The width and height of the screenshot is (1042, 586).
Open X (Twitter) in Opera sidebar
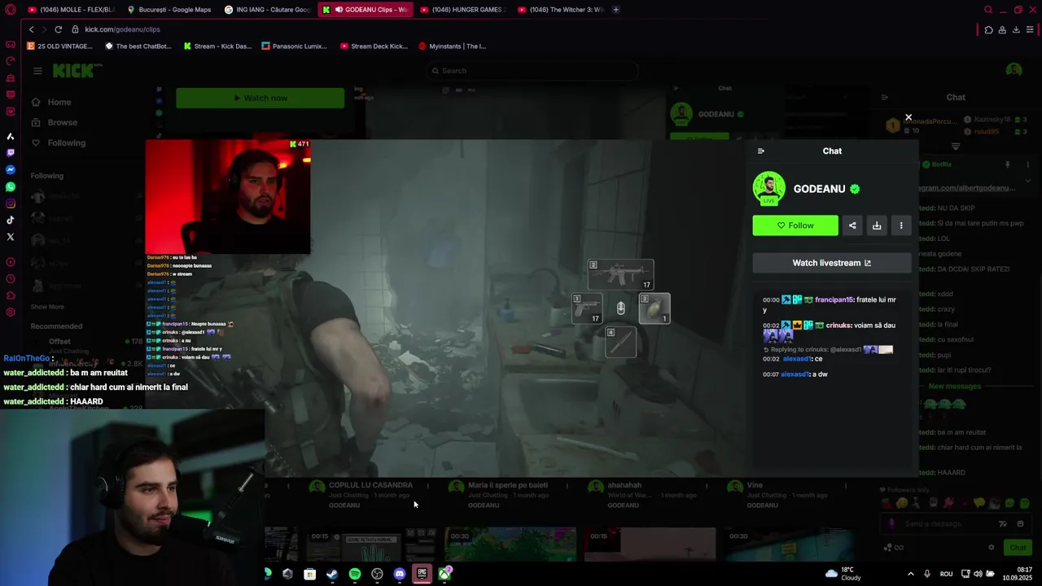[x=11, y=237]
